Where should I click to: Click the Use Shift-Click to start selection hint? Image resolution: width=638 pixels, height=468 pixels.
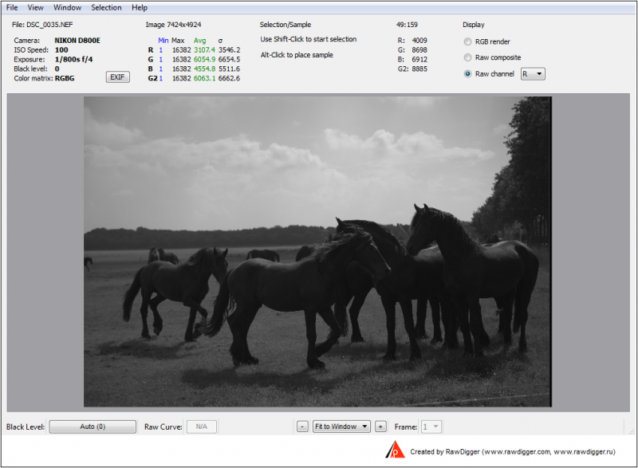(x=309, y=39)
